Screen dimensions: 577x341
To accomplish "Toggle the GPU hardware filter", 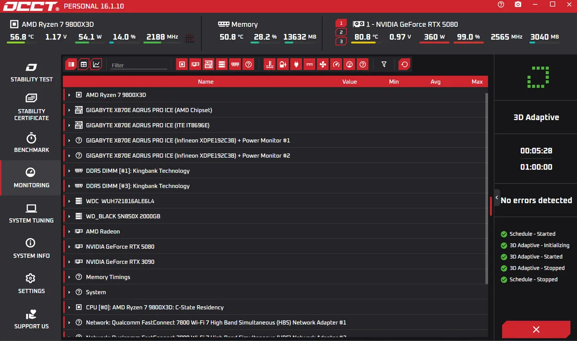I will click(x=195, y=65).
